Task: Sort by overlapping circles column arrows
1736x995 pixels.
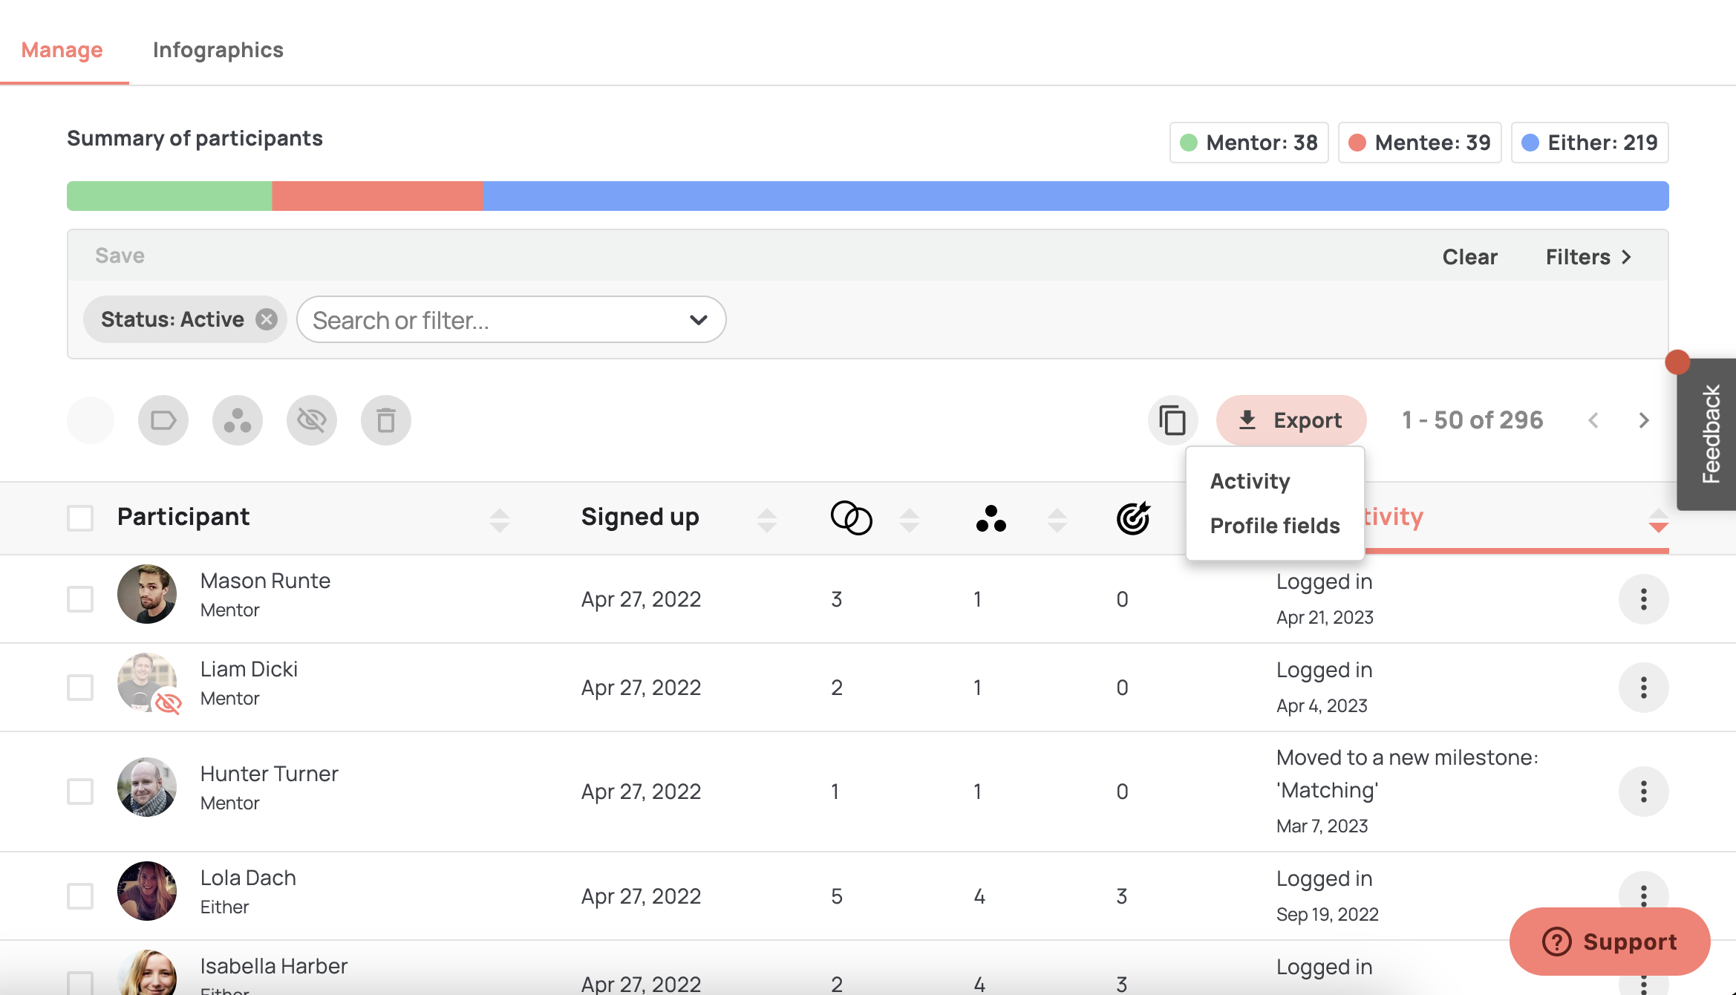Action: pos(910,520)
